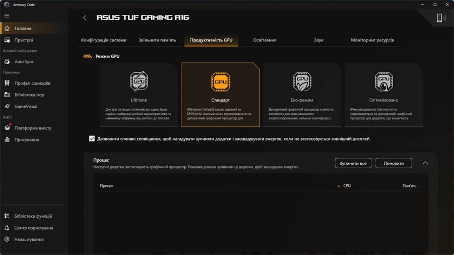Sort by the Пам'ять column header
Viewport: 454px width, 255px height.
pyautogui.click(x=409, y=186)
